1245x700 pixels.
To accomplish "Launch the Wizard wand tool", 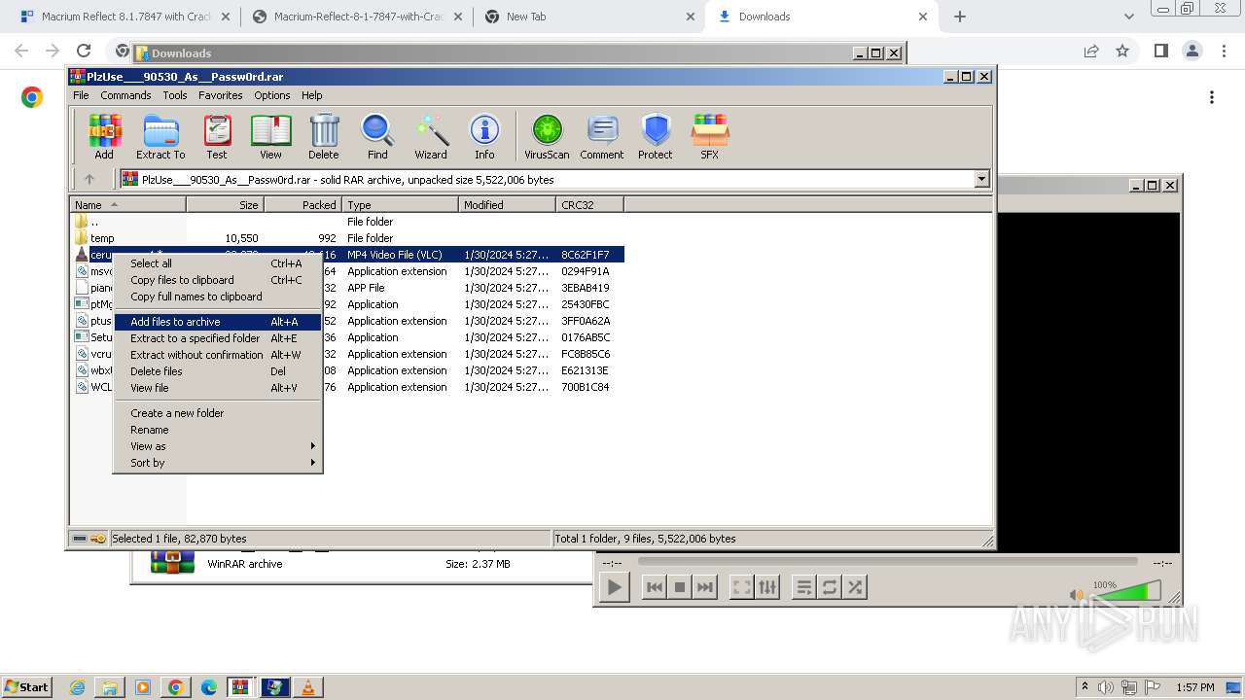I will coord(431,136).
